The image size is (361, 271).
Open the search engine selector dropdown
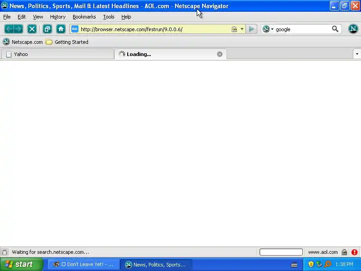click(268, 29)
